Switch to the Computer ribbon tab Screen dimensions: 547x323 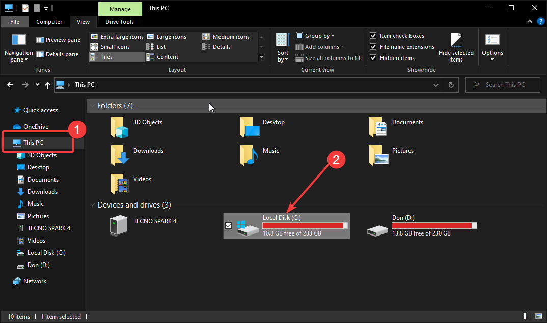(x=49, y=22)
